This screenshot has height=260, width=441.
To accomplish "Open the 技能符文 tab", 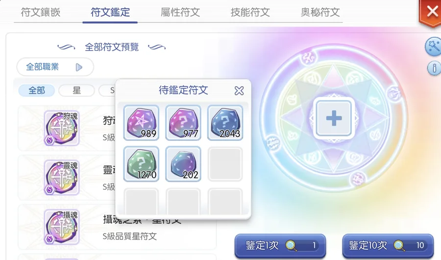I will pyautogui.click(x=250, y=12).
